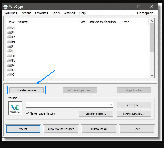Image resolution: width=164 pixels, height=148 pixels.
Task: Select drive K: icon in list
Action: coord(10,60)
